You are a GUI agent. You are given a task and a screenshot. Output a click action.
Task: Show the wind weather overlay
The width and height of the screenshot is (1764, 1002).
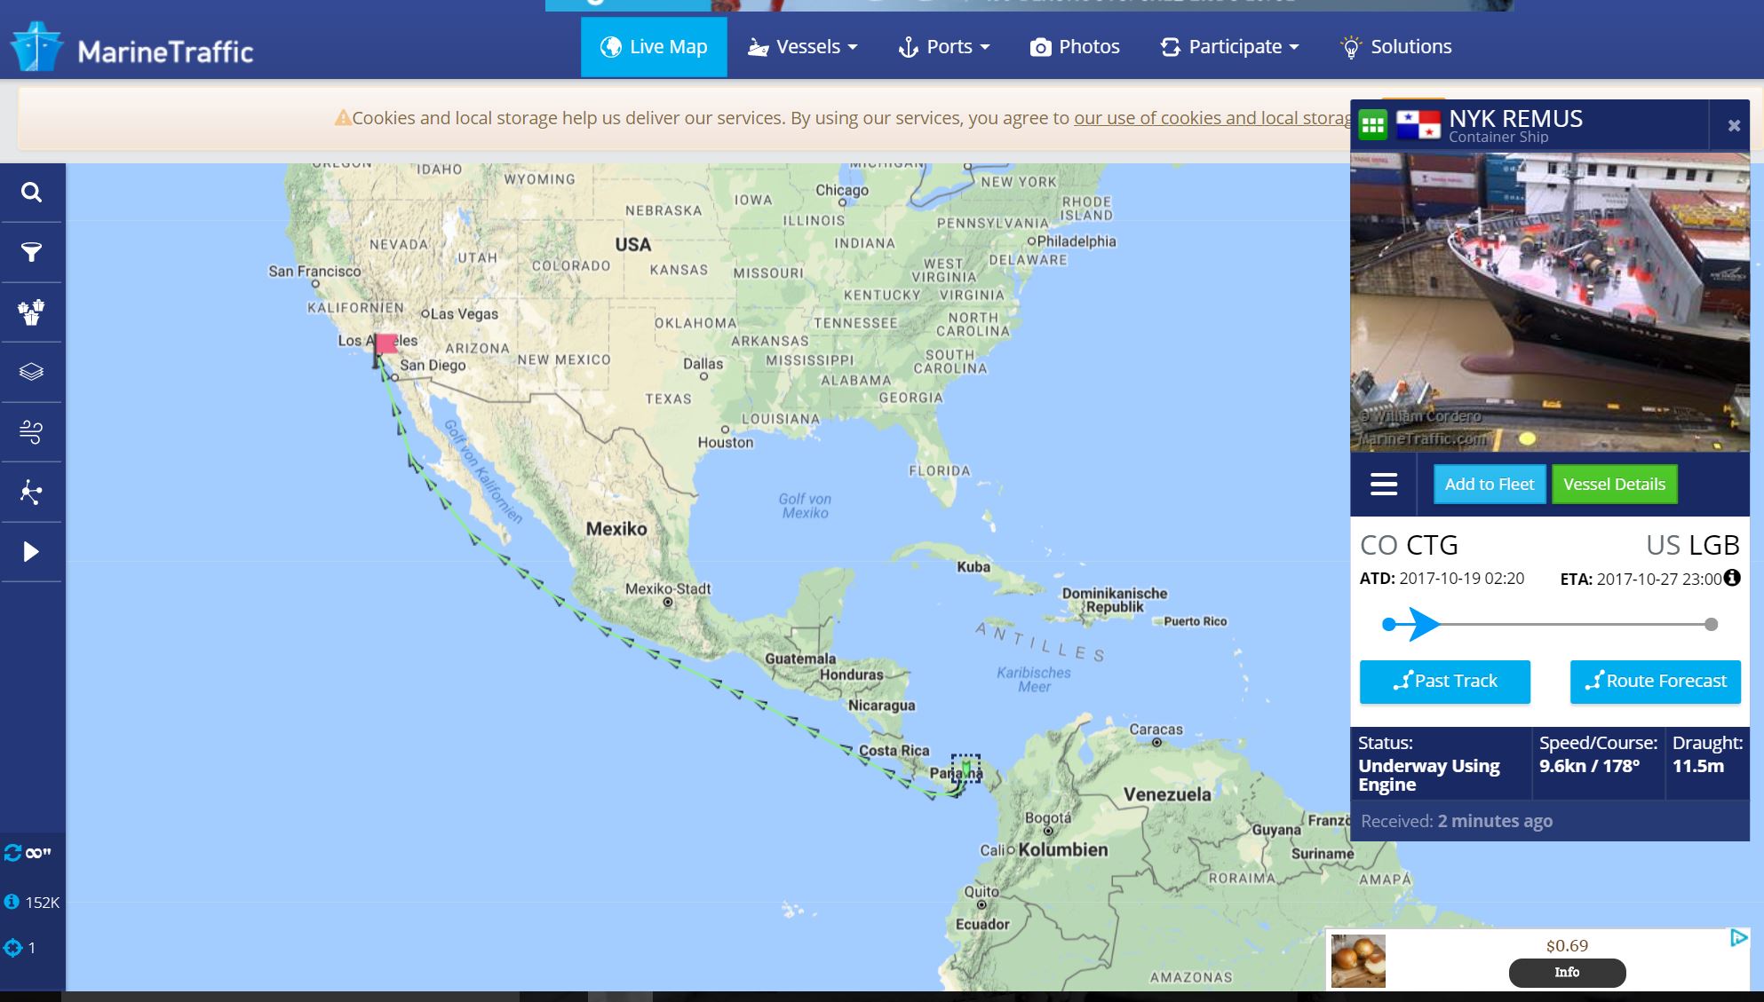coord(31,432)
